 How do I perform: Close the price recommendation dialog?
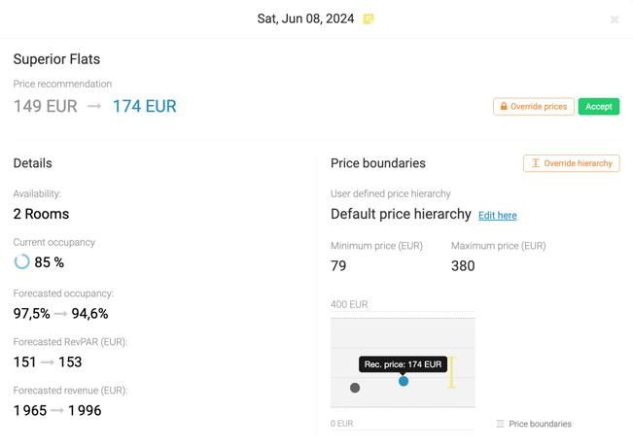tap(615, 19)
